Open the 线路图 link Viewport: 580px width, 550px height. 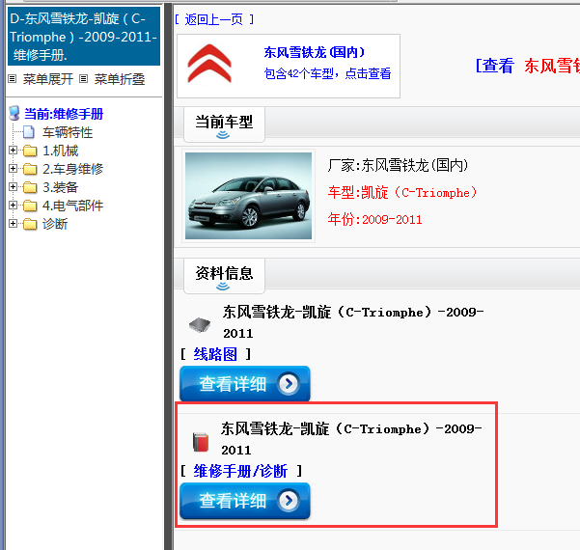(x=215, y=354)
